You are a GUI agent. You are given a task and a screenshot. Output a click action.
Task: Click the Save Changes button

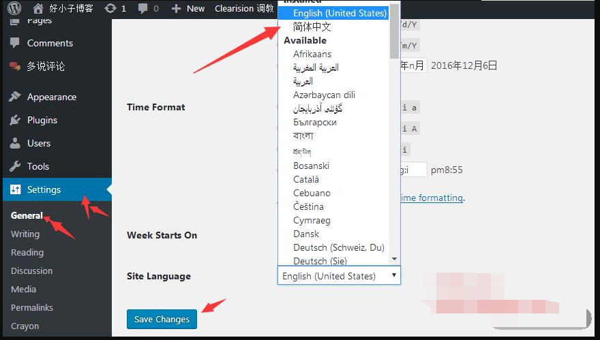pyautogui.click(x=162, y=319)
